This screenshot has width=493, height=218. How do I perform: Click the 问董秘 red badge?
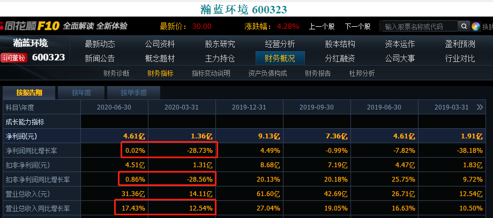14,58
